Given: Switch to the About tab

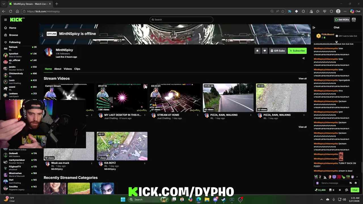Looking at the screenshot, I should (x=58, y=69).
